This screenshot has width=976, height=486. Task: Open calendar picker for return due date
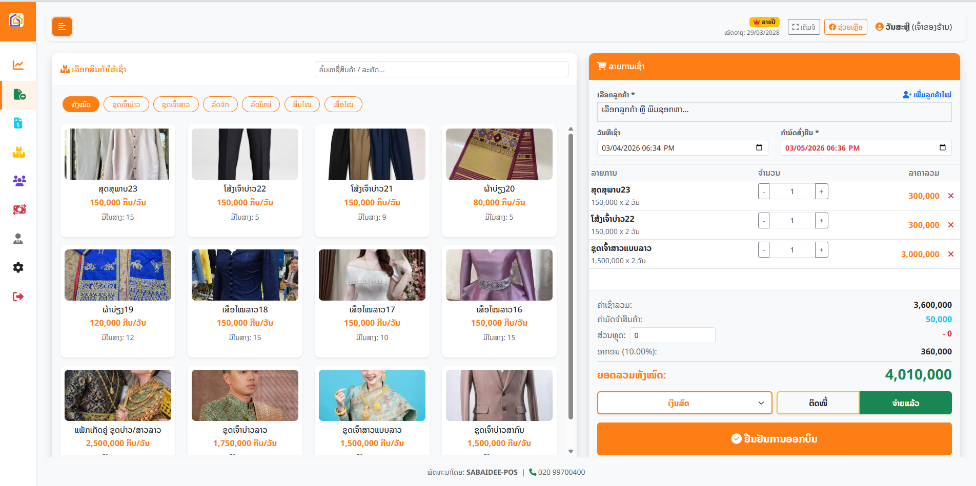coord(942,147)
